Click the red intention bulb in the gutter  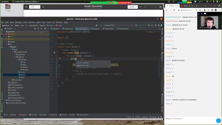tap(60, 59)
